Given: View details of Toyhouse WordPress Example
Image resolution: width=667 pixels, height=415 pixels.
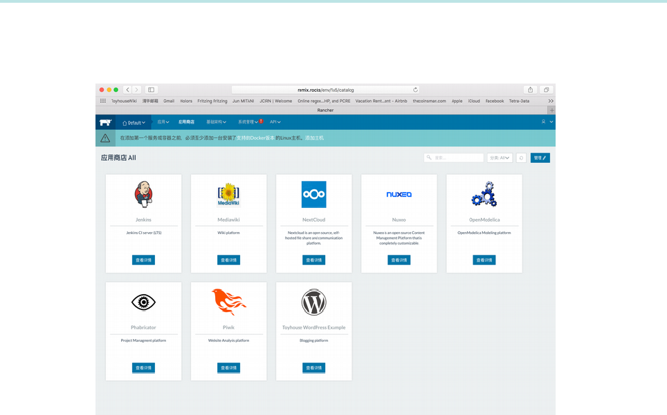Looking at the screenshot, I should [314, 368].
